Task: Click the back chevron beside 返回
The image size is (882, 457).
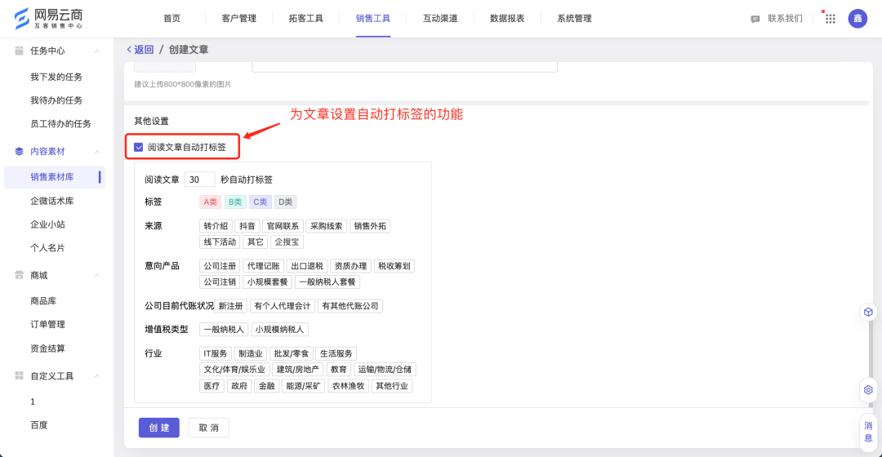Action: click(x=129, y=50)
